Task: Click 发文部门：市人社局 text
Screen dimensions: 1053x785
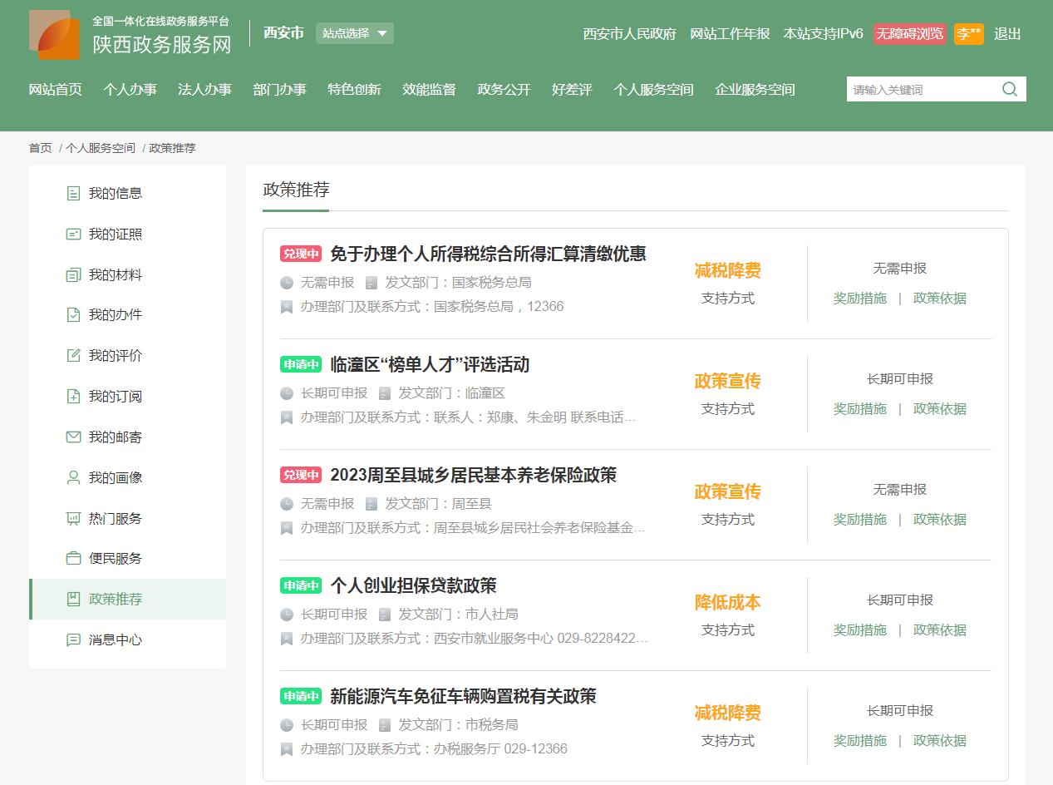Action: (x=458, y=615)
